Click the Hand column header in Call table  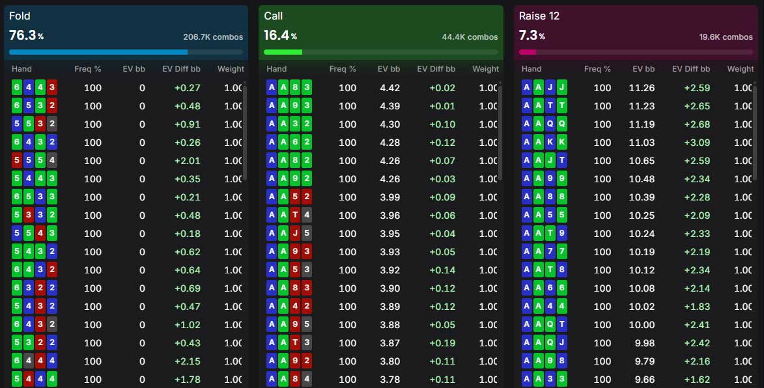277,69
